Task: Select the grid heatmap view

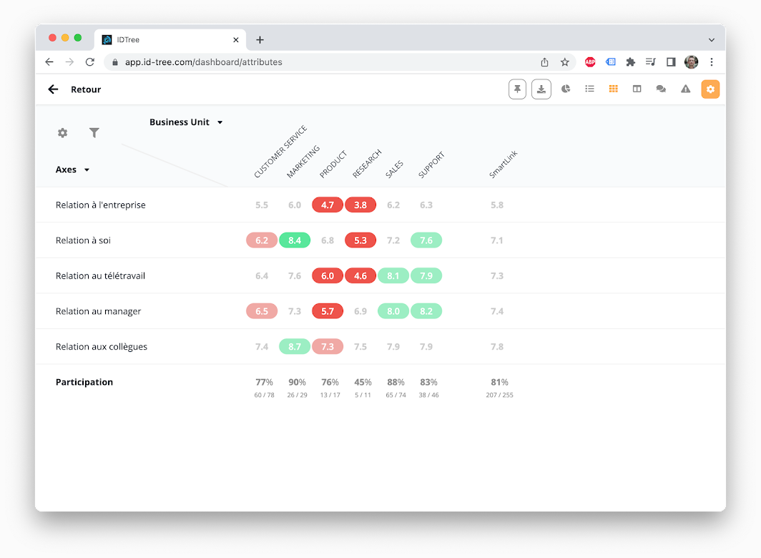Action: 613,89
